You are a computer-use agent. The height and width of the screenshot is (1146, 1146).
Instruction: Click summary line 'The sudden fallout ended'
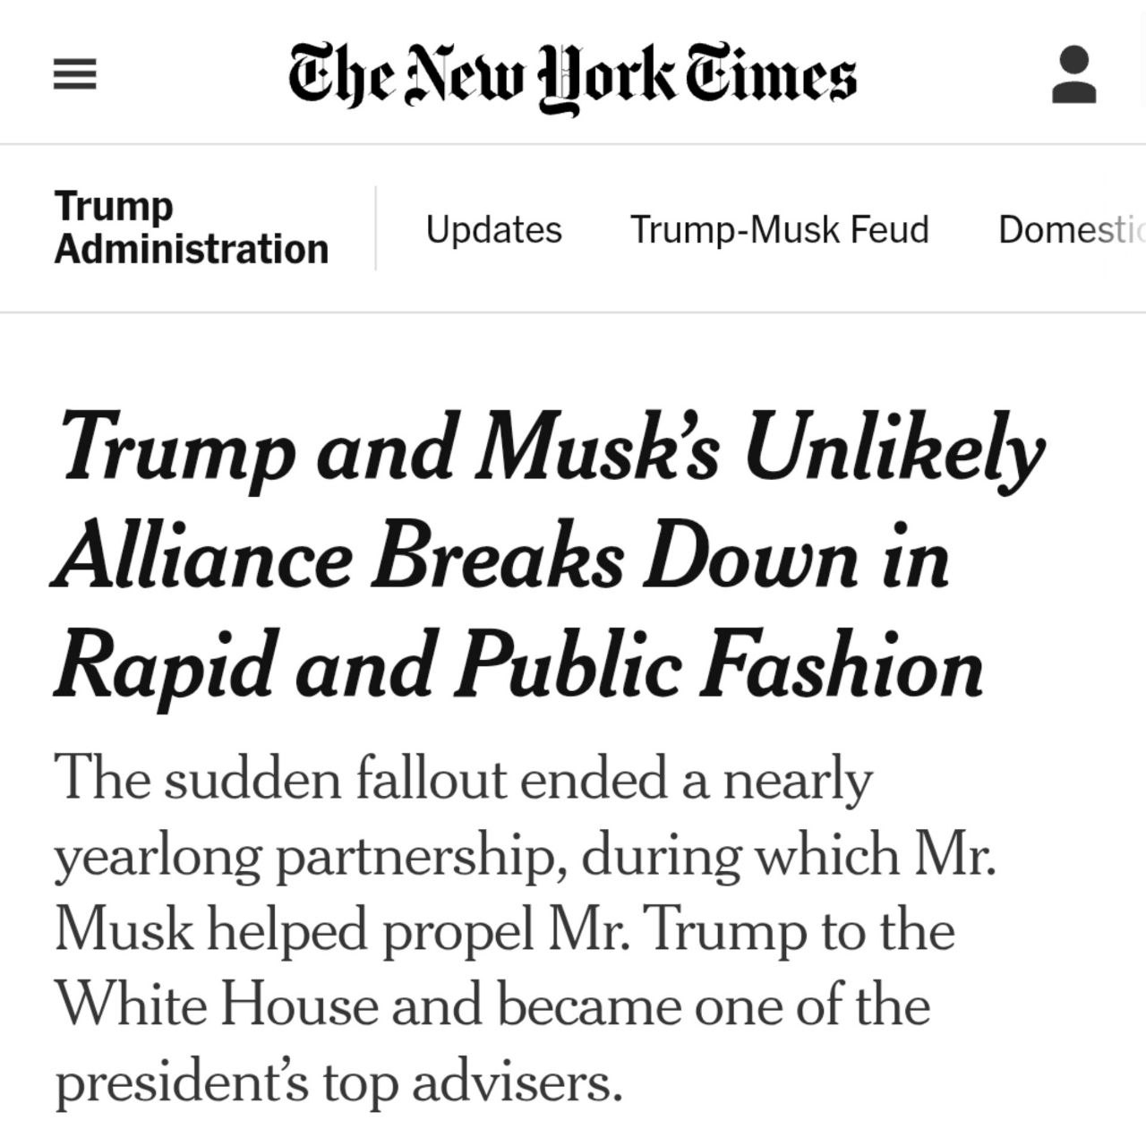tap(463, 779)
